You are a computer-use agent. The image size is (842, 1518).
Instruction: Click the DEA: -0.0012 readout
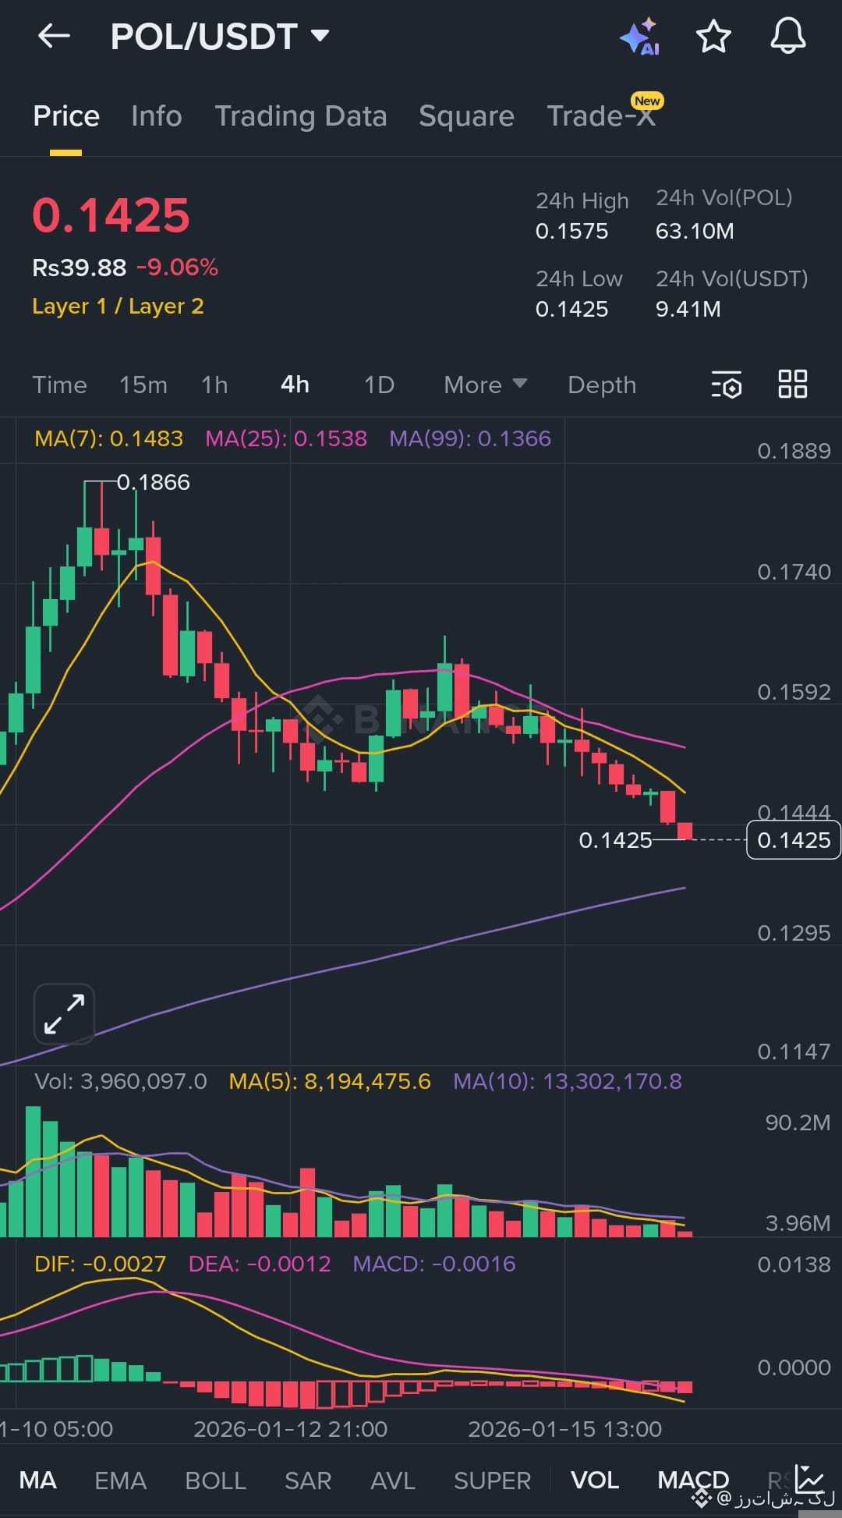[x=260, y=1264]
